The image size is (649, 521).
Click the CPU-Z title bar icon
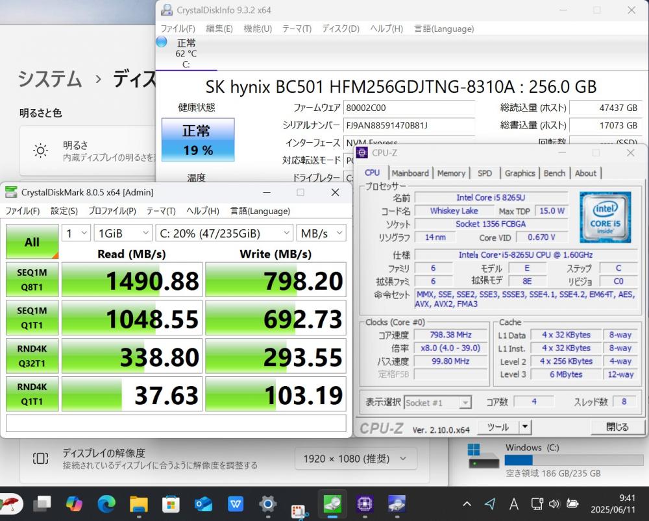tap(361, 152)
